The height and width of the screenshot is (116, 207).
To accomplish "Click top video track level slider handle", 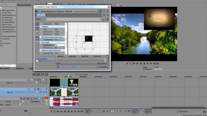I will point(37,83).
